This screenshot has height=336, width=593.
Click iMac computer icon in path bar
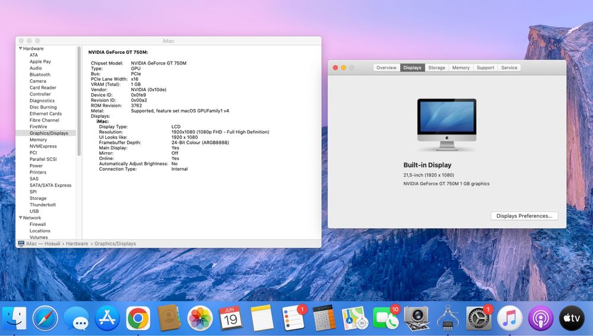[x=21, y=244]
